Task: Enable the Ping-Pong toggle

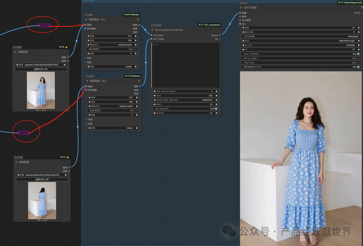Action: click(358, 63)
